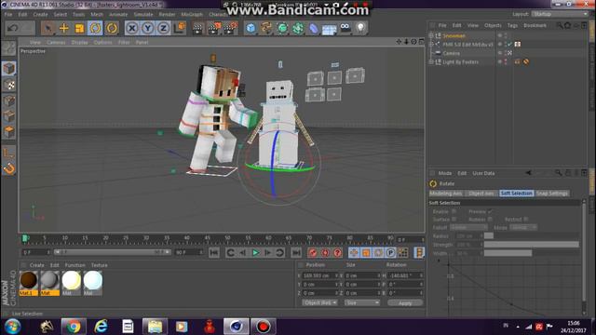Open the Create menu in main menu bar
The image size is (596, 335).
point(40,15)
